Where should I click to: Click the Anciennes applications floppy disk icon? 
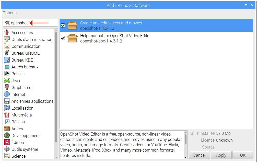click(7, 101)
